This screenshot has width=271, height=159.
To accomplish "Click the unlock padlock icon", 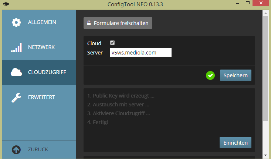I will click(89, 23).
